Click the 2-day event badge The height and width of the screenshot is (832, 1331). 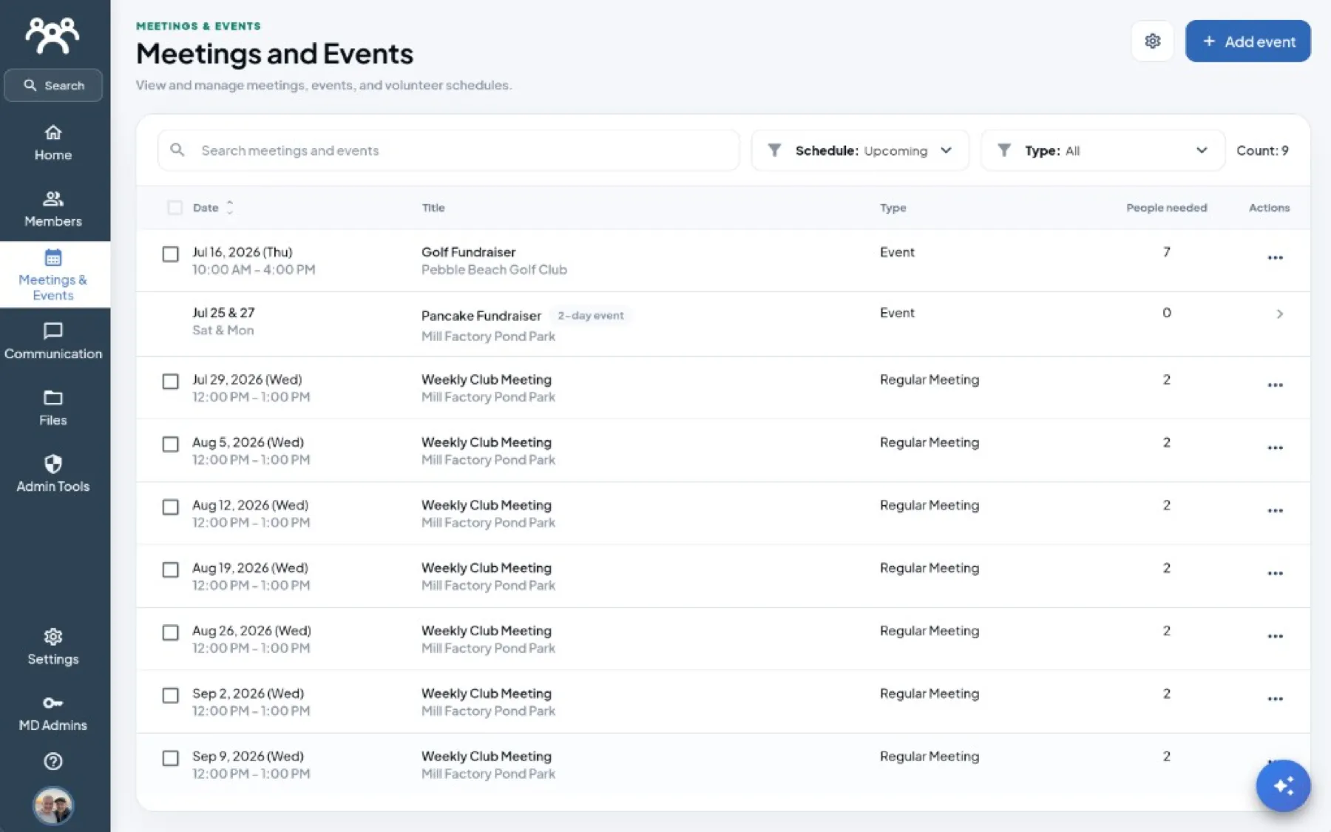pos(590,316)
